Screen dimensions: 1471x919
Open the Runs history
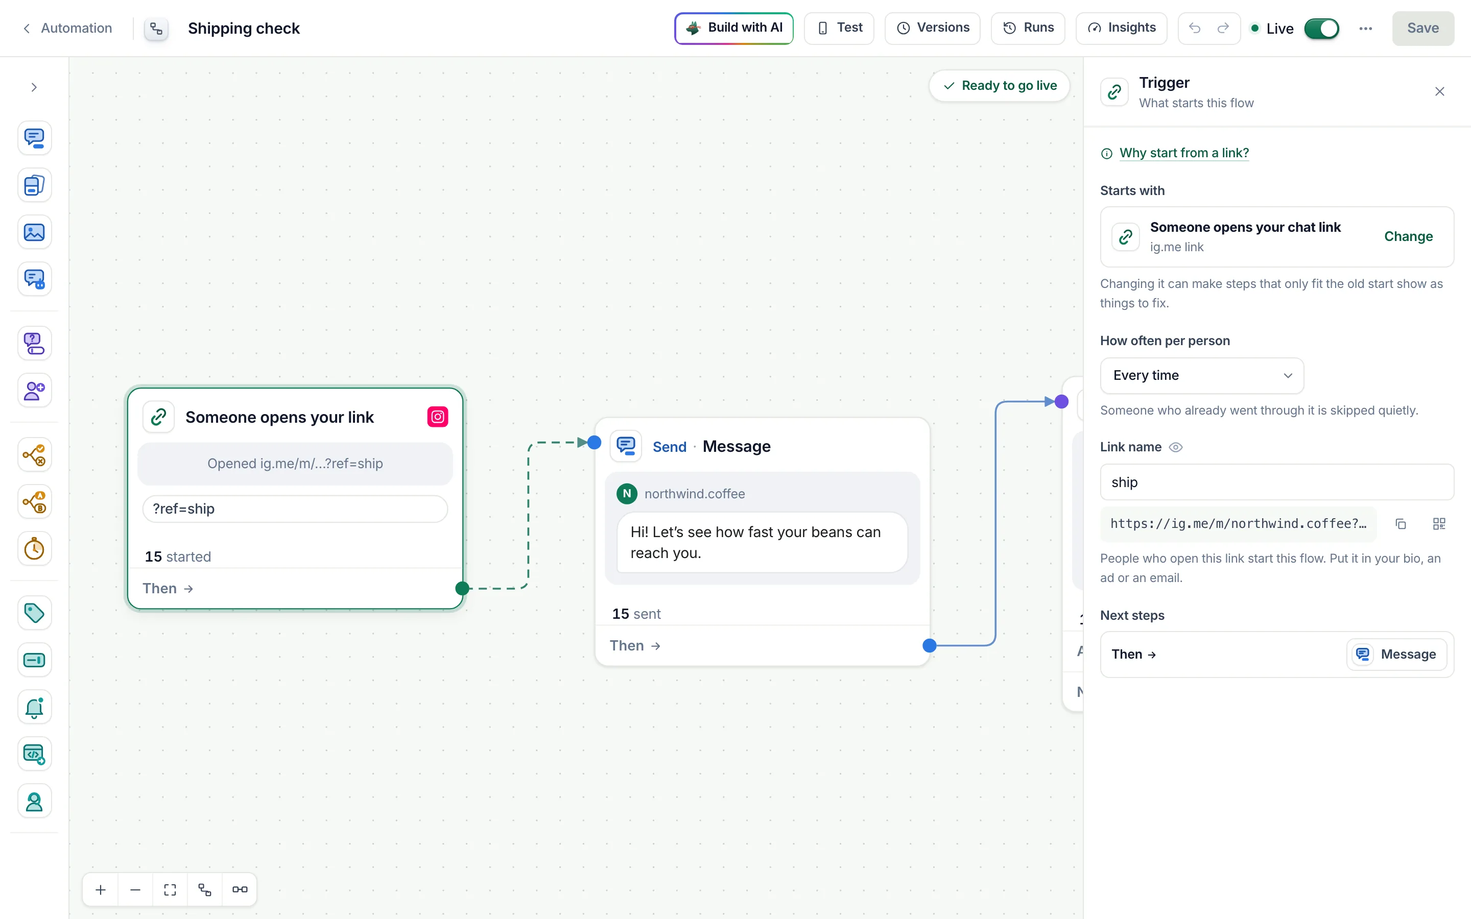1029,29
